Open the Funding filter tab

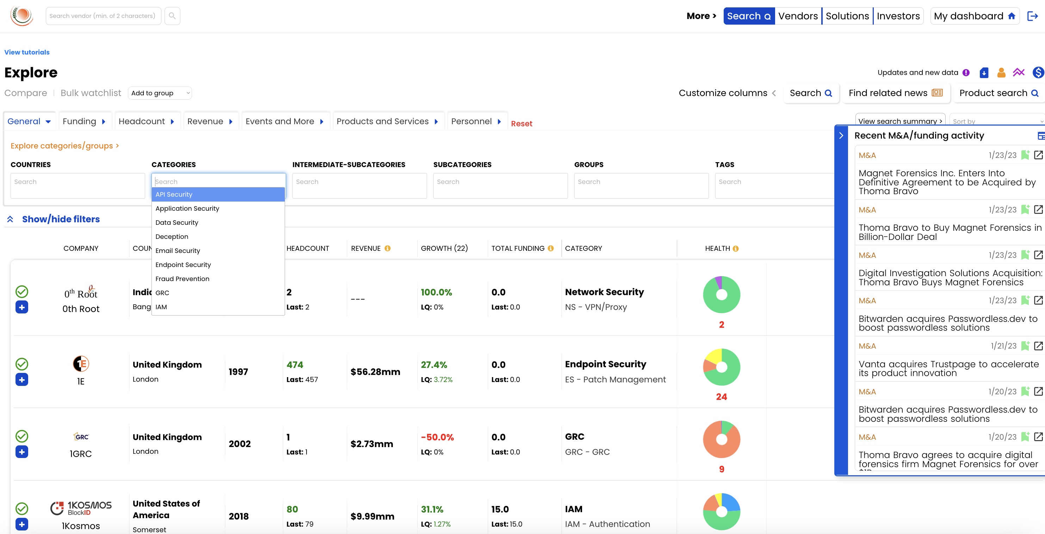(x=84, y=121)
